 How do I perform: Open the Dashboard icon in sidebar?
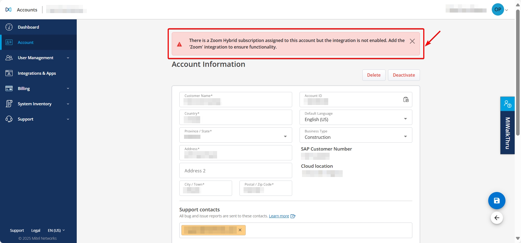tap(9, 27)
